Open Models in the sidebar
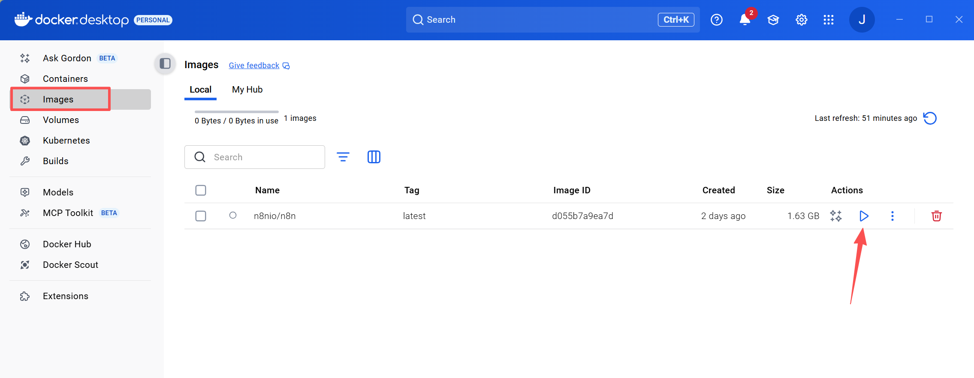This screenshot has width=974, height=378. (80, 192)
